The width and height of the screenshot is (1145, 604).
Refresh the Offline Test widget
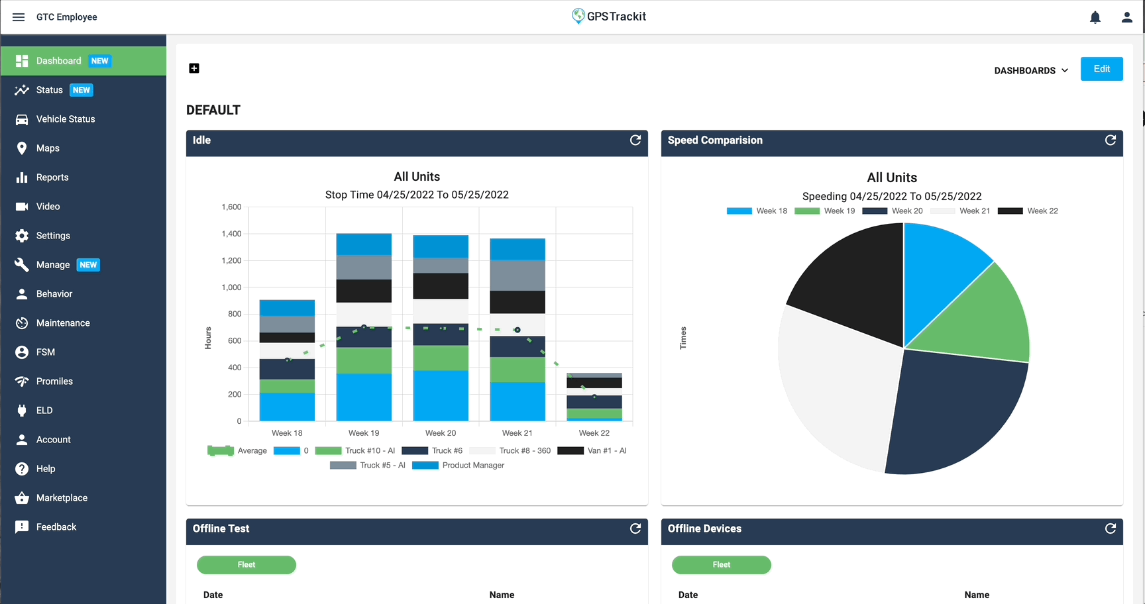635,528
